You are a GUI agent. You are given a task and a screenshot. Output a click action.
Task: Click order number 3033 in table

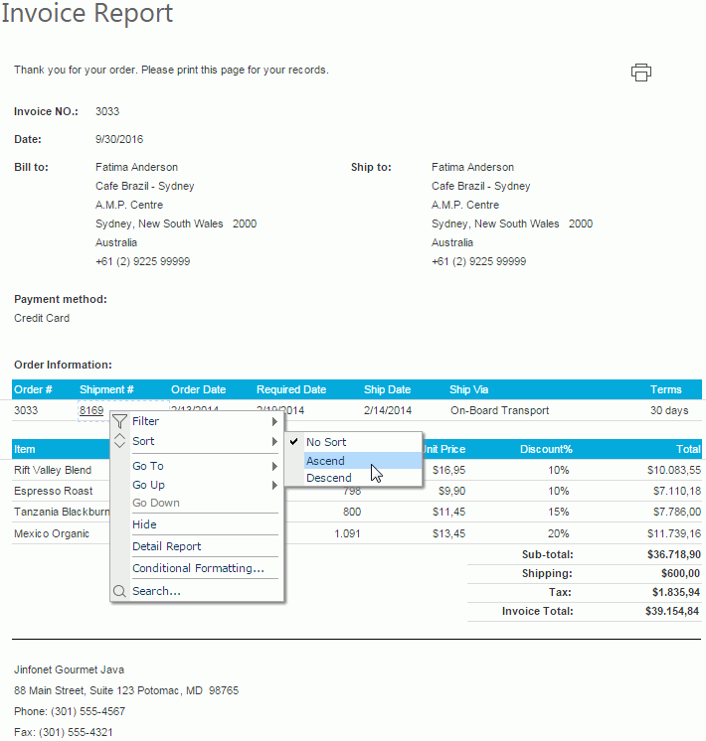(26, 410)
